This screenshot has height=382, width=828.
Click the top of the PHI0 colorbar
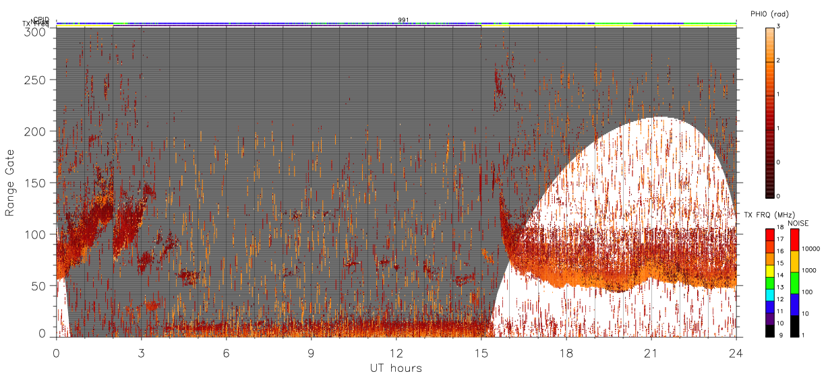[x=770, y=29]
